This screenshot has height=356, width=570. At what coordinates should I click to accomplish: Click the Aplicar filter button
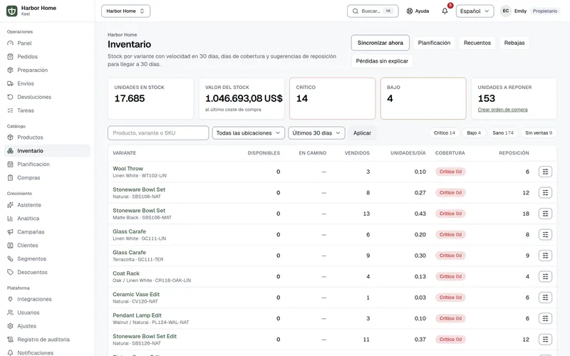[x=362, y=133]
